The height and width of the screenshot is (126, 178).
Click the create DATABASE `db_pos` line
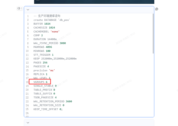click(x=52, y=20)
